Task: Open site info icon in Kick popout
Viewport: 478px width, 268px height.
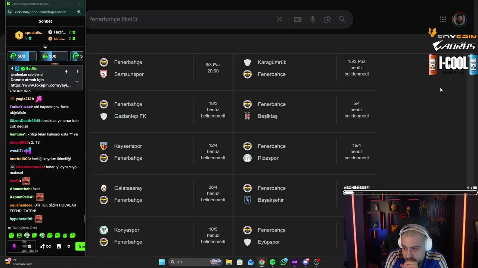Action: (9, 12)
